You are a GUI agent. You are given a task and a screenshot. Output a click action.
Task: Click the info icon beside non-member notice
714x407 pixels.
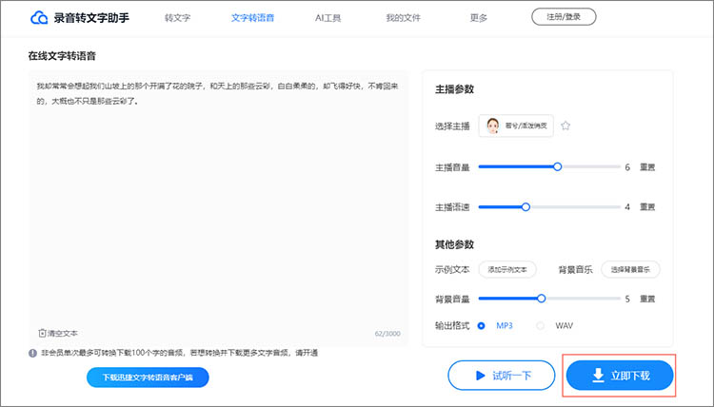click(32, 353)
